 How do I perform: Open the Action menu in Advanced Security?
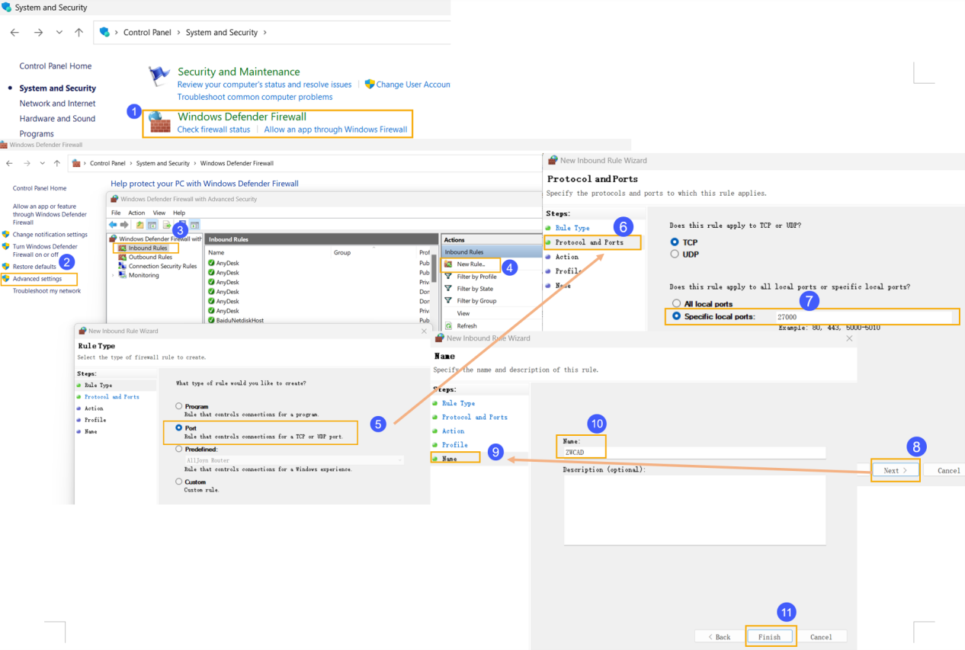tap(136, 213)
